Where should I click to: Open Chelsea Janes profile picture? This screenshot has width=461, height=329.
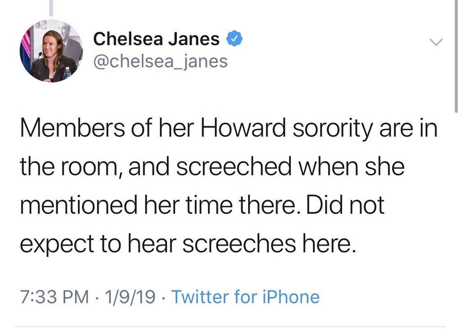coord(51,50)
